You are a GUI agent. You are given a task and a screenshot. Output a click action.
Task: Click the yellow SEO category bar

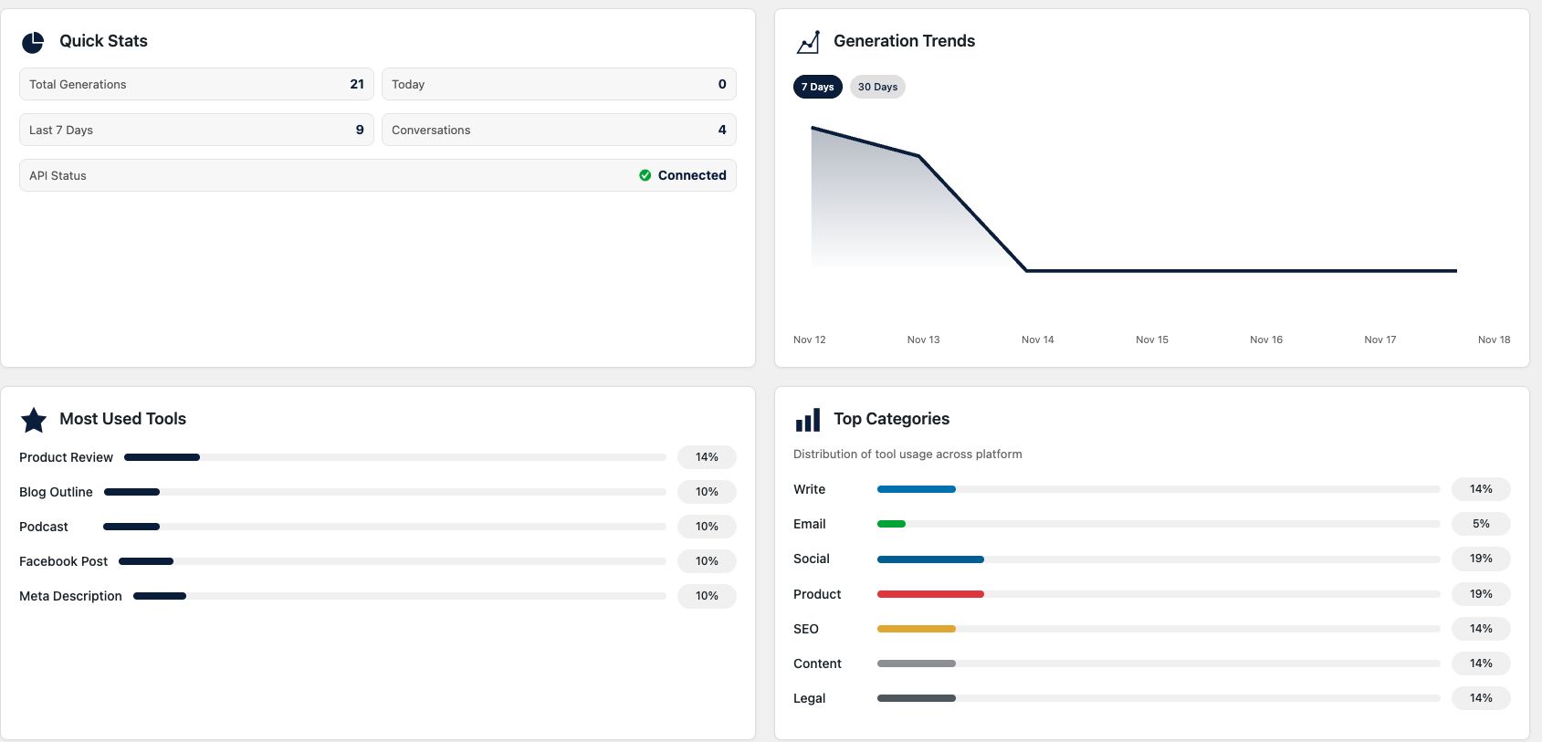916,629
